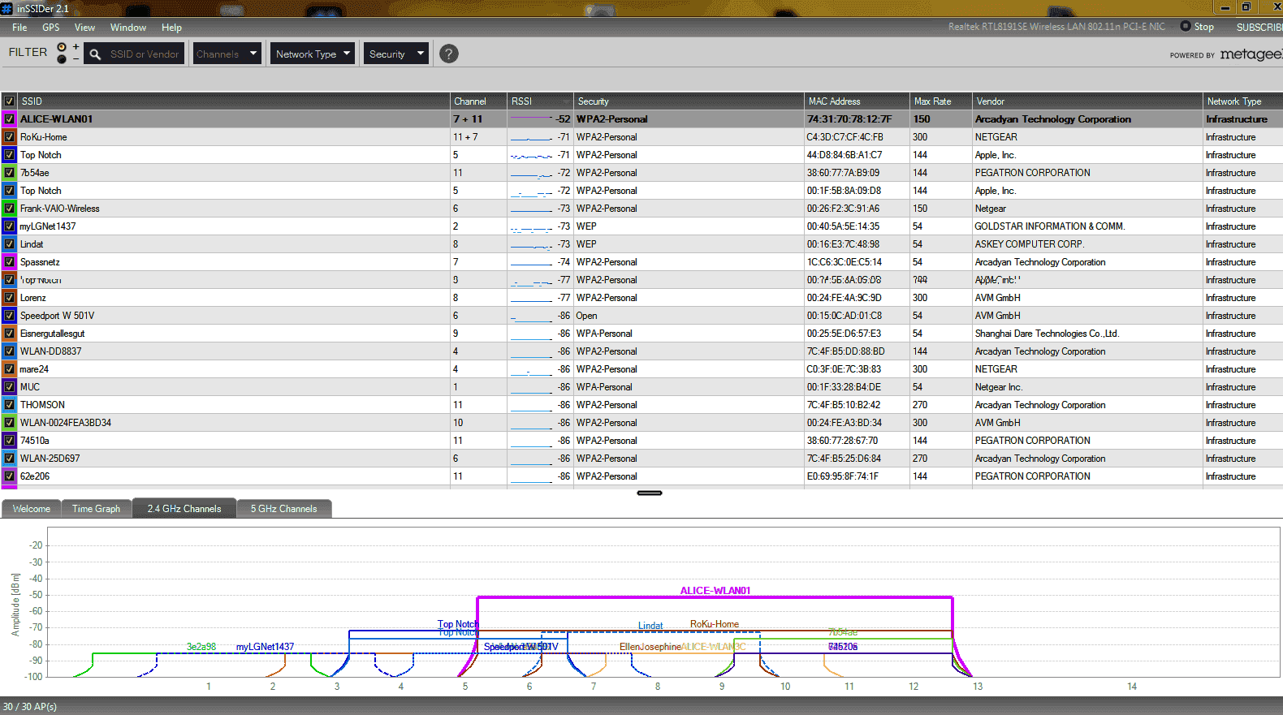
Task: Open the filter help question mark icon
Action: (x=448, y=54)
